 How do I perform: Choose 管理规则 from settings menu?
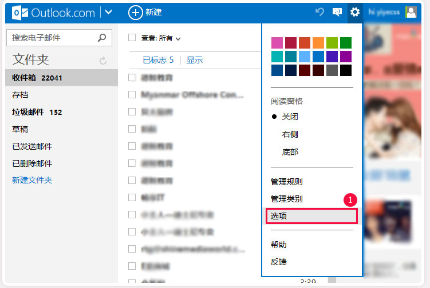coord(286,182)
